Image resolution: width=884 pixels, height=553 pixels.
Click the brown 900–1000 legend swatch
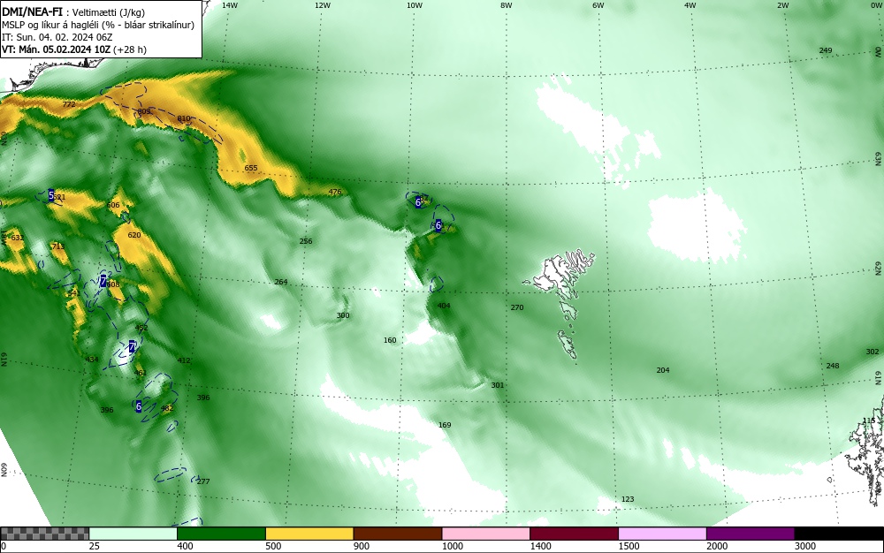coord(398,534)
